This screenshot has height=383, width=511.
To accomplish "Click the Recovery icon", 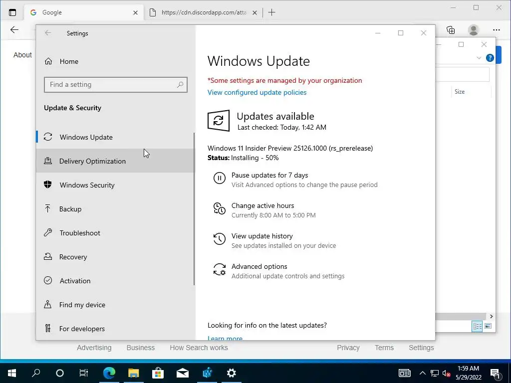I will pos(48,257).
